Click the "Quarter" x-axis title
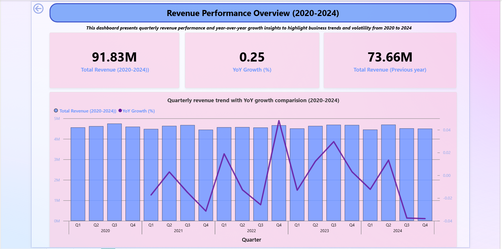 coord(251,240)
